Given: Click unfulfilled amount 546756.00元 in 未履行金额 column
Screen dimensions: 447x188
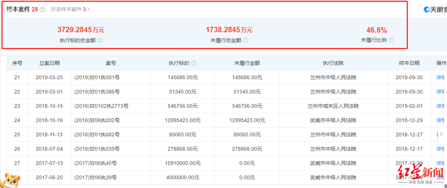Looking at the screenshot, I should pyautogui.click(x=247, y=106).
